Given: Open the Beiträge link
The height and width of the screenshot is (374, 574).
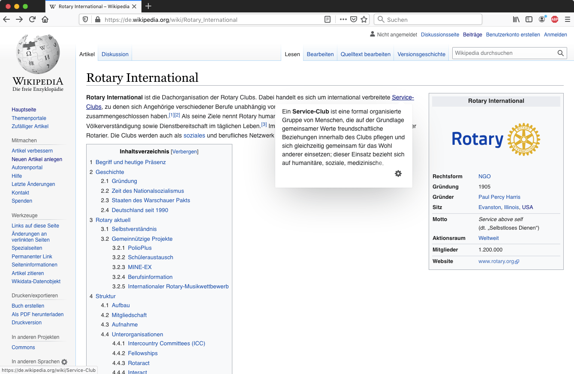Looking at the screenshot, I should coord(472,35).
